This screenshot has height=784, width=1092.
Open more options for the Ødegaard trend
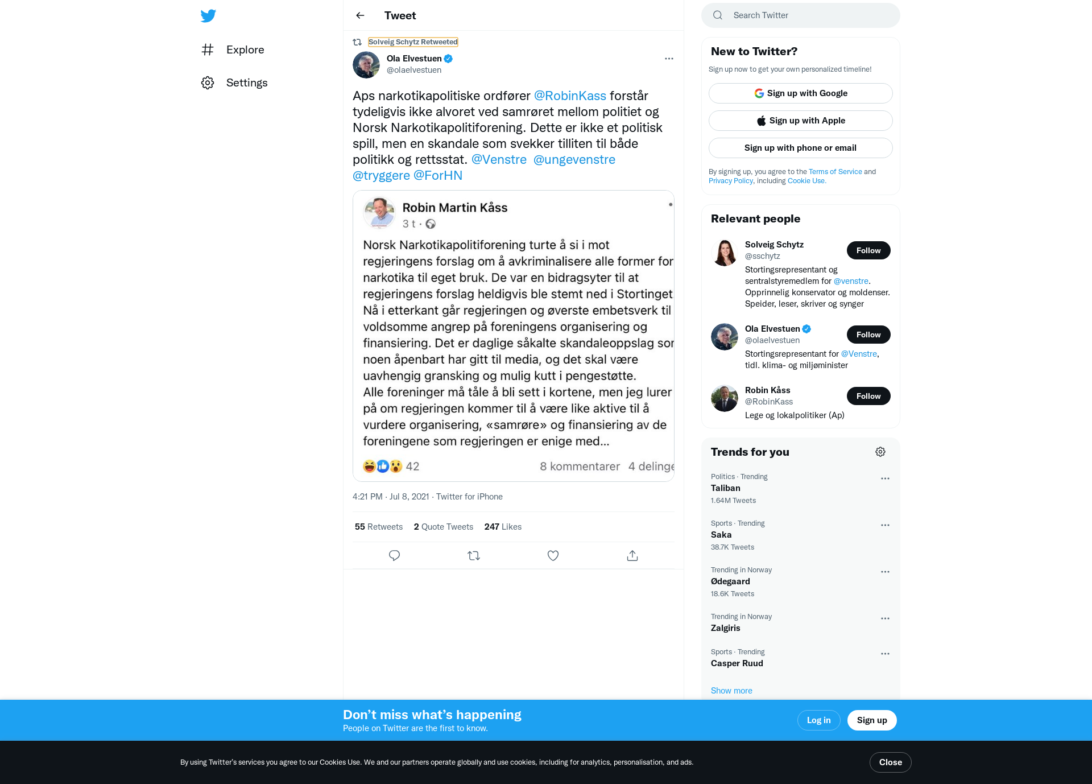(x=885, y=572)
